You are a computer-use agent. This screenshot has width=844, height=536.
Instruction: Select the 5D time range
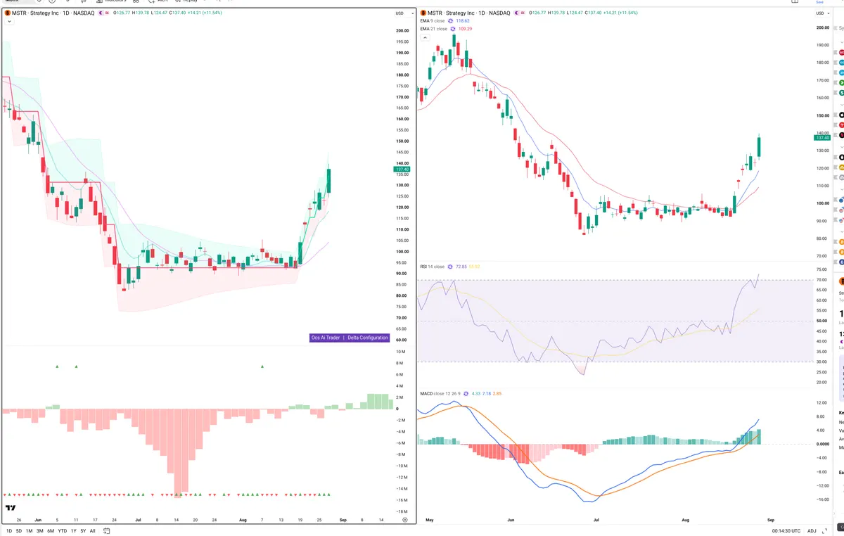pos(19,531)
